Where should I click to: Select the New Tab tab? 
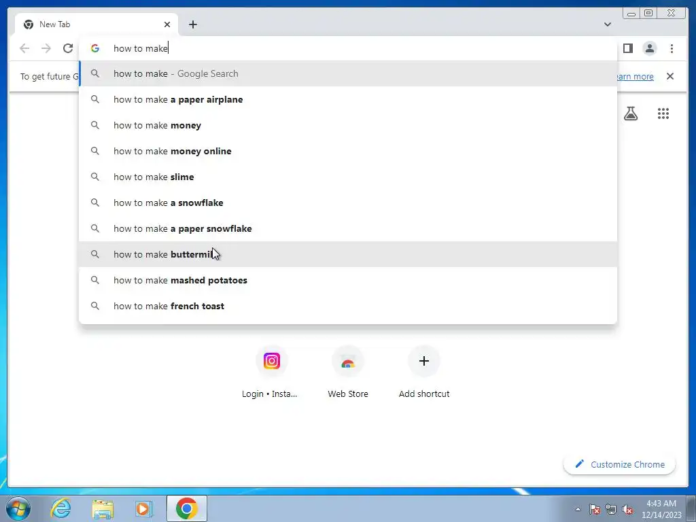point(97,24)
